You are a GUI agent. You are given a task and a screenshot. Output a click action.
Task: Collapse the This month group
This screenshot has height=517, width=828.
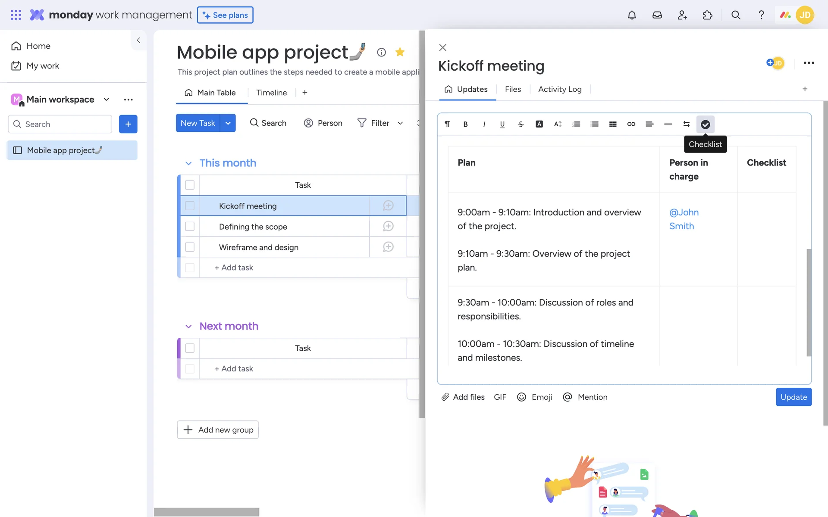click(x=188, y=163)
